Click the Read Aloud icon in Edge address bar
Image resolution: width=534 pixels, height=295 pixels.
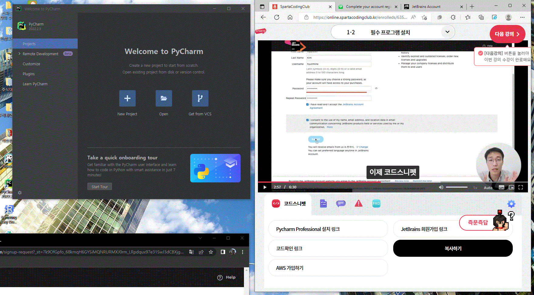point(413,17)
